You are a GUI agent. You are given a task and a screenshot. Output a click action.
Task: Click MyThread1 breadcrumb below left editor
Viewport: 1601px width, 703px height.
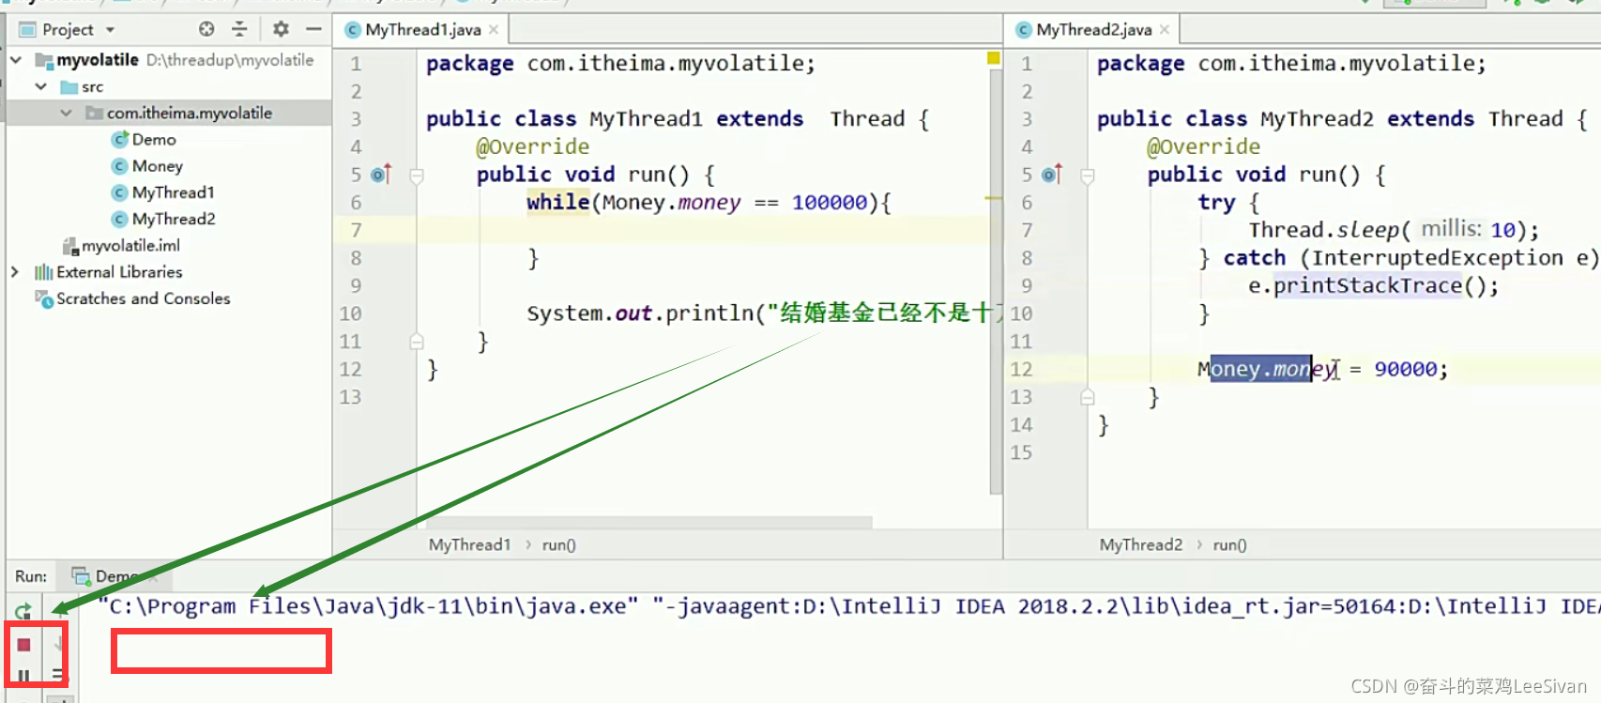coord(469,545)
